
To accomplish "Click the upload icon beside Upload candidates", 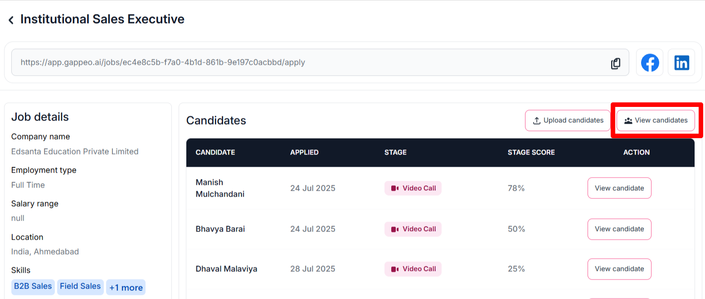I will tap(536, 120).
